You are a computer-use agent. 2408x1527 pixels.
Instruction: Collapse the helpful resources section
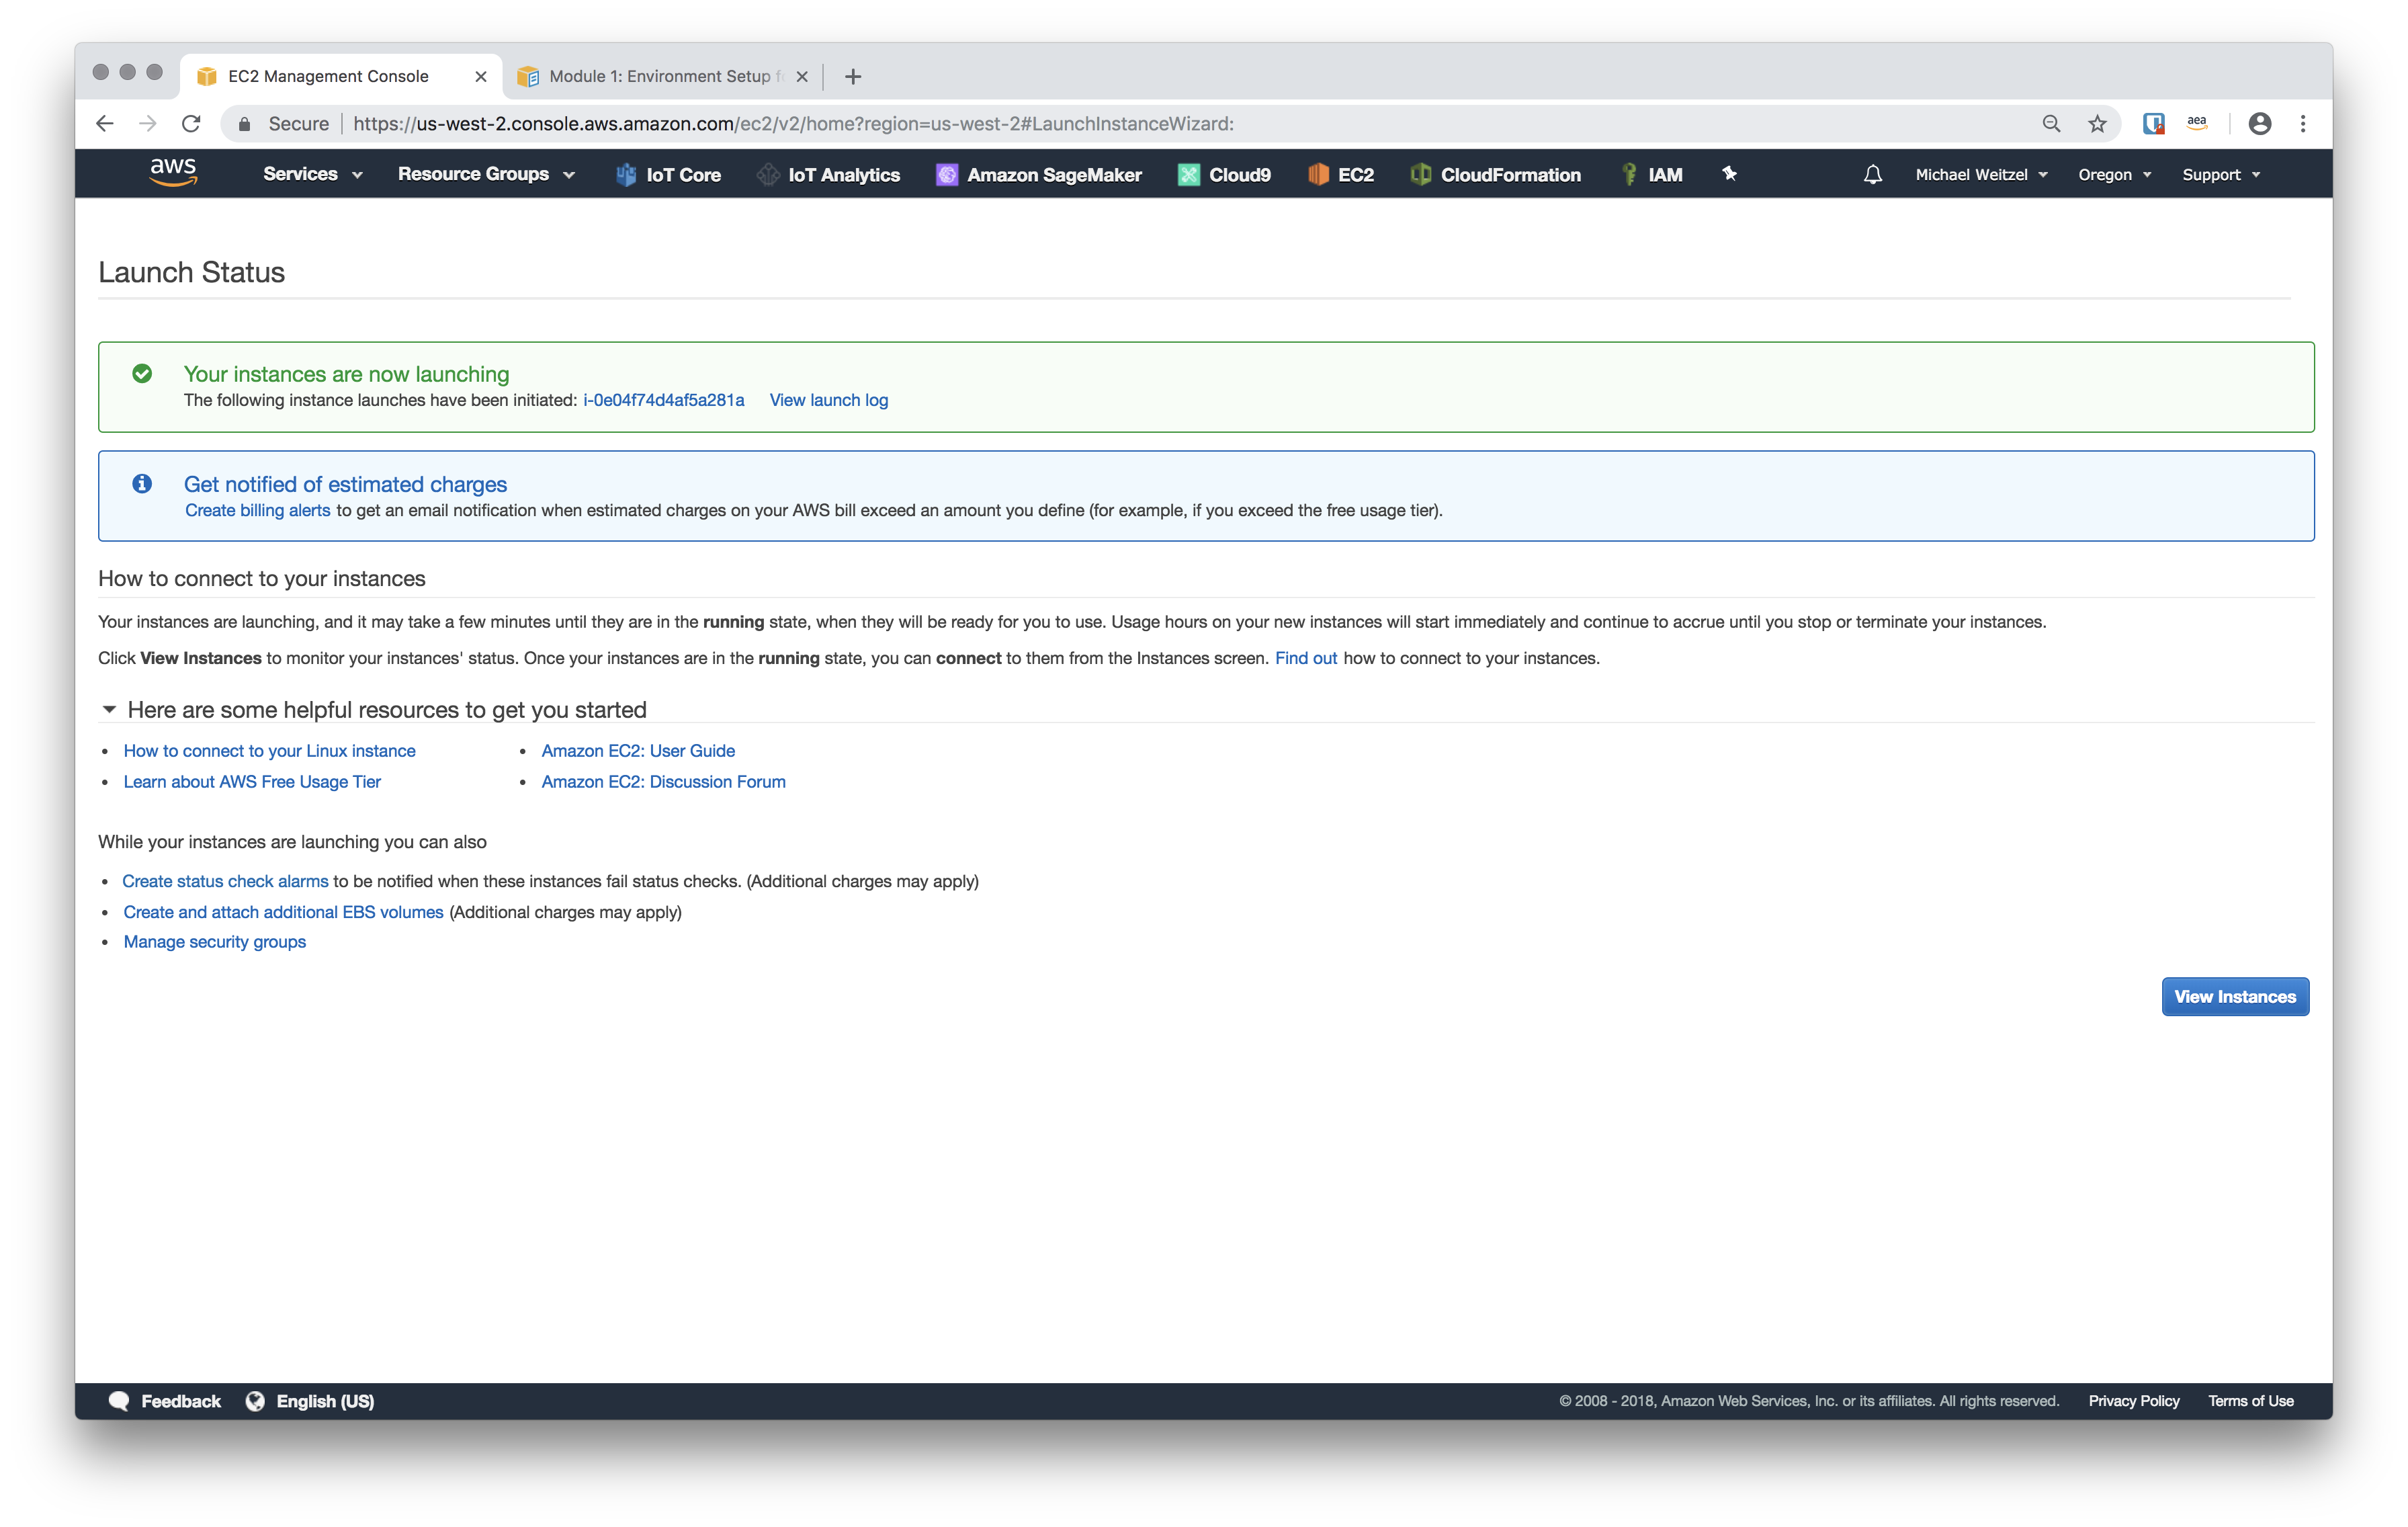click(x=109, y=710)
